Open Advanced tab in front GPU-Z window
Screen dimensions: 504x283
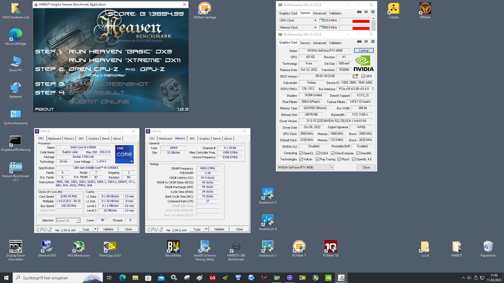tap(319, 43)
